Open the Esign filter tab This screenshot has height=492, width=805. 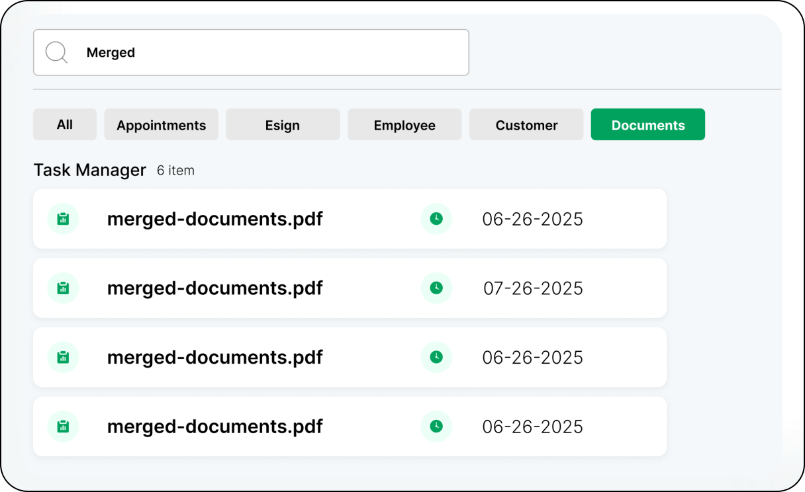coord(283,125)
